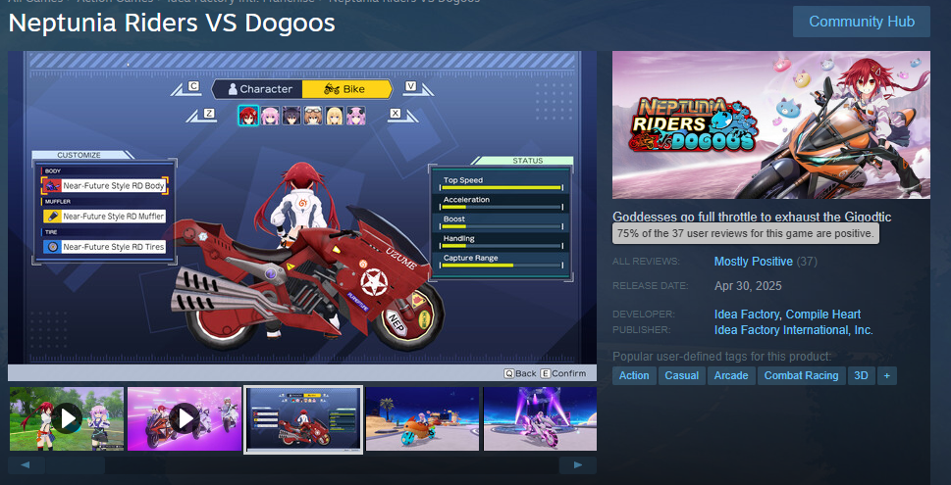Screen dimensions: 951x485
Task: Click the "Popular user-defined tags" label
Action: click(x=721, y=357)
